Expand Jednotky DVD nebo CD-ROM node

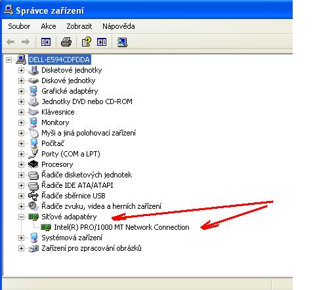[x=21, y=101]
